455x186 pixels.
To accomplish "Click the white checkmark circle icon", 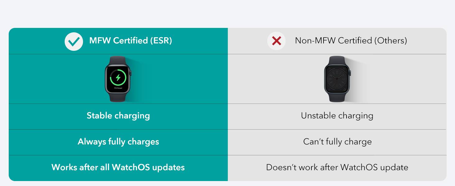I will pyautogui.click(x=74, y=41).
